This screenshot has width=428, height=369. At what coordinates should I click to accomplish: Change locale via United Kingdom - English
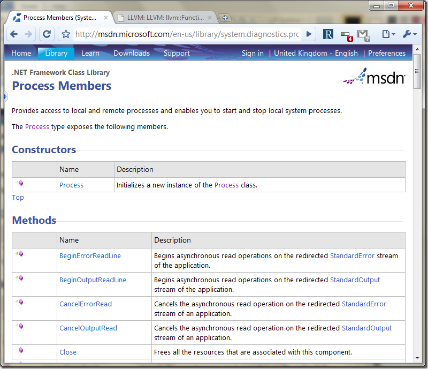316,54
